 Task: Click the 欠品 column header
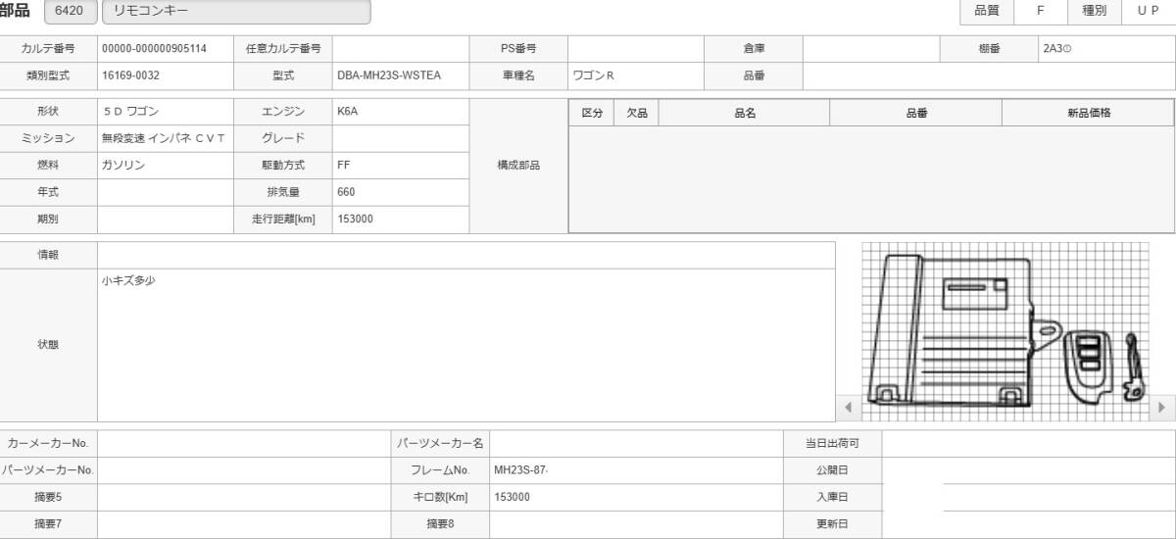(637, 114)
